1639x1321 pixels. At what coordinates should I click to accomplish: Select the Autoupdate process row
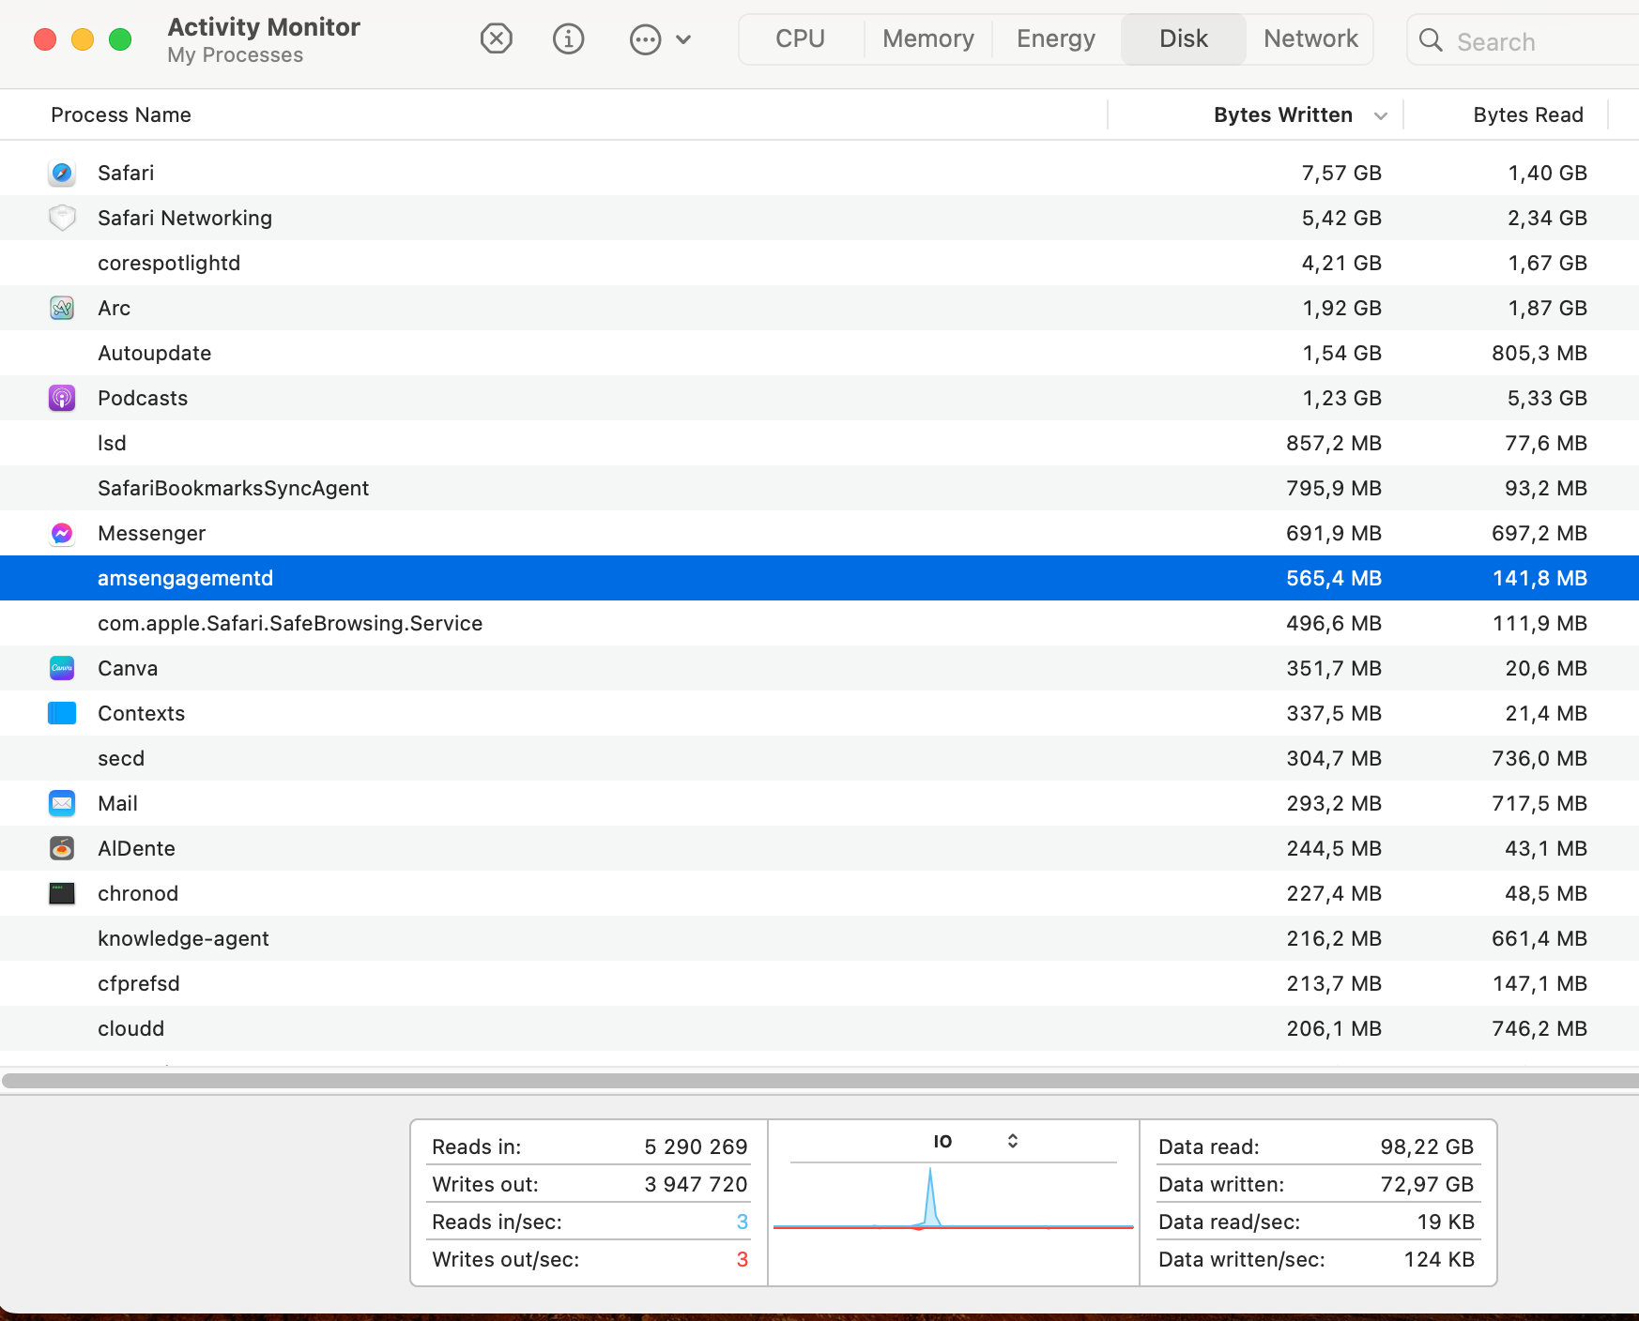click(819, 353)
